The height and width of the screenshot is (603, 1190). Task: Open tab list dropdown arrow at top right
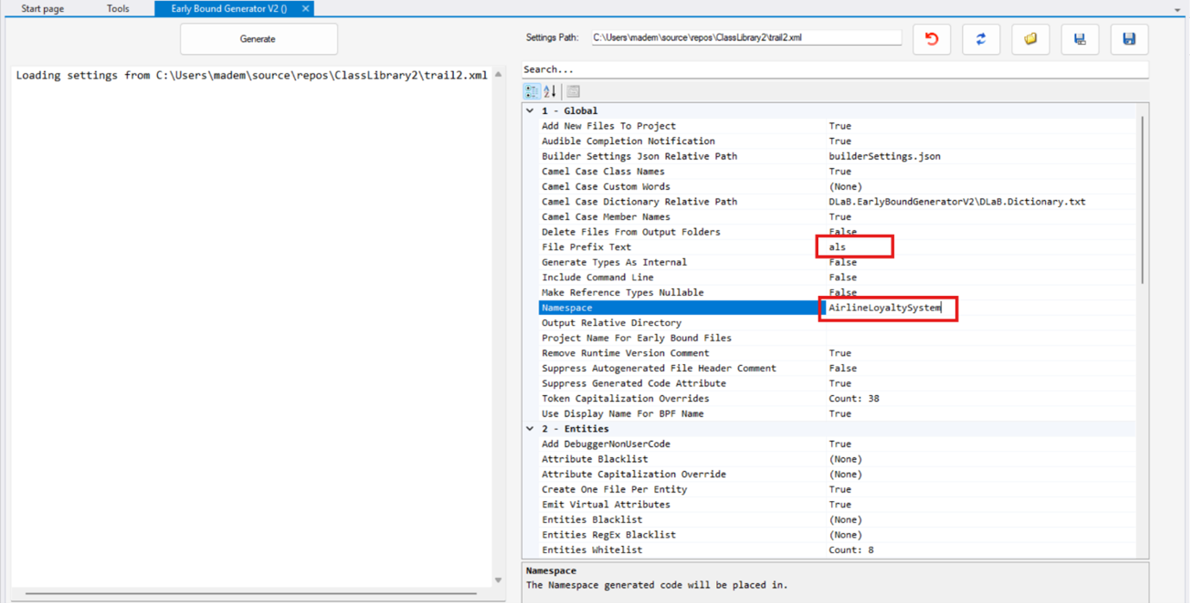point(1177,10)
